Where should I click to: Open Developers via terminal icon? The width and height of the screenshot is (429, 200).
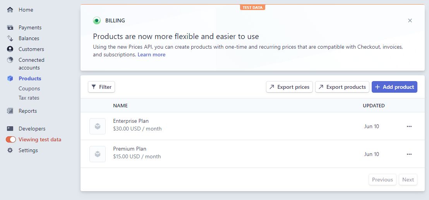click(x=10, y=129)
